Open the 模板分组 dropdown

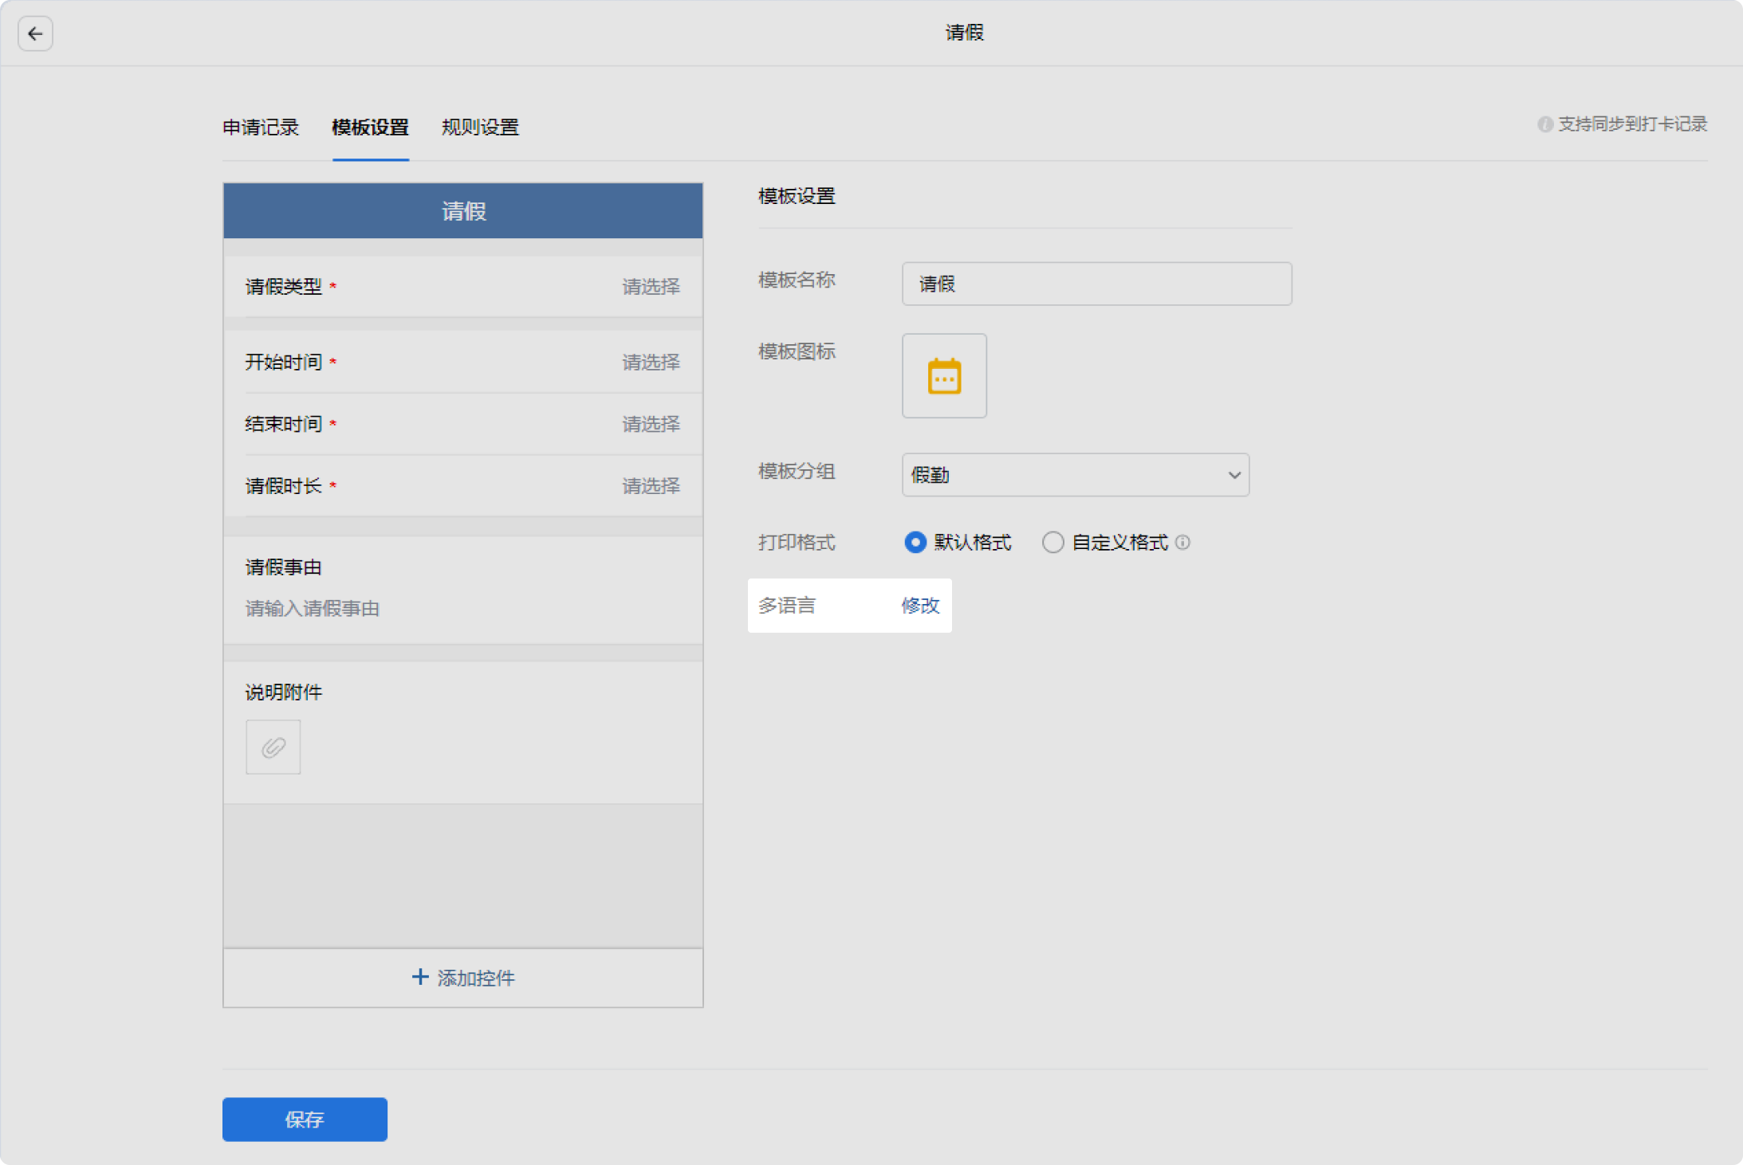[1075, 475]
